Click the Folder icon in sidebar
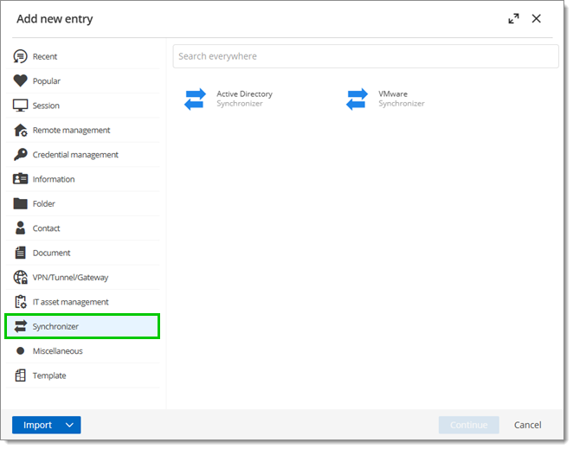 20,203
